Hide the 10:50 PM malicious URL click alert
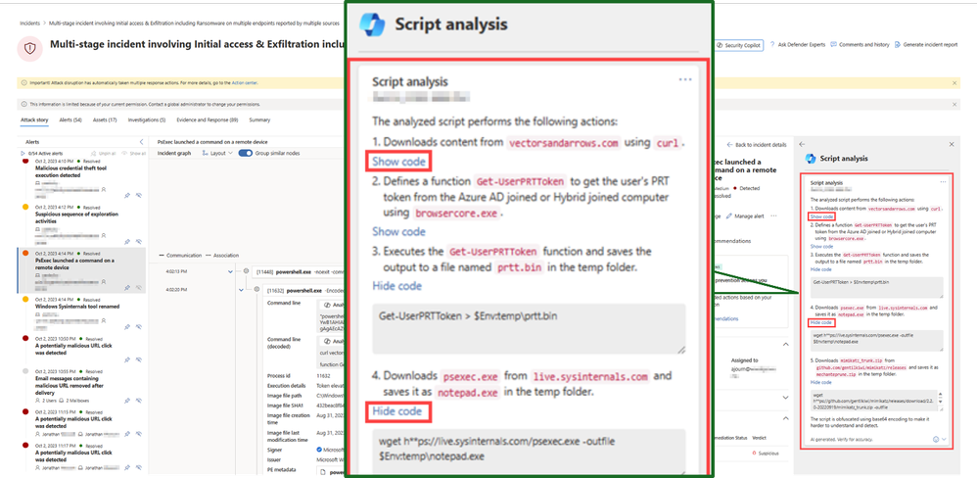The width and height of the screenshot is (977, 478). tap(139, 359)
